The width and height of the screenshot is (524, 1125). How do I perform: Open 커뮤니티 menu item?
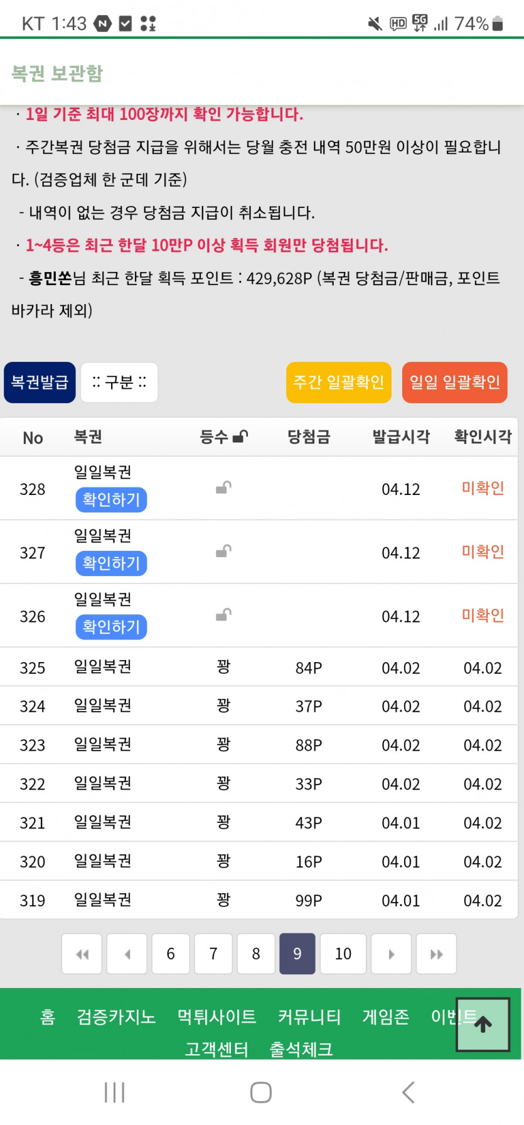click(x=309, y=1017)
